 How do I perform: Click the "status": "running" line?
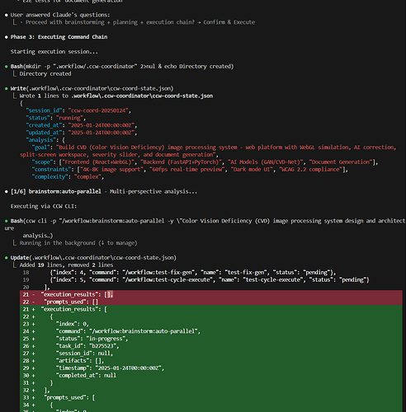[56, 118]
